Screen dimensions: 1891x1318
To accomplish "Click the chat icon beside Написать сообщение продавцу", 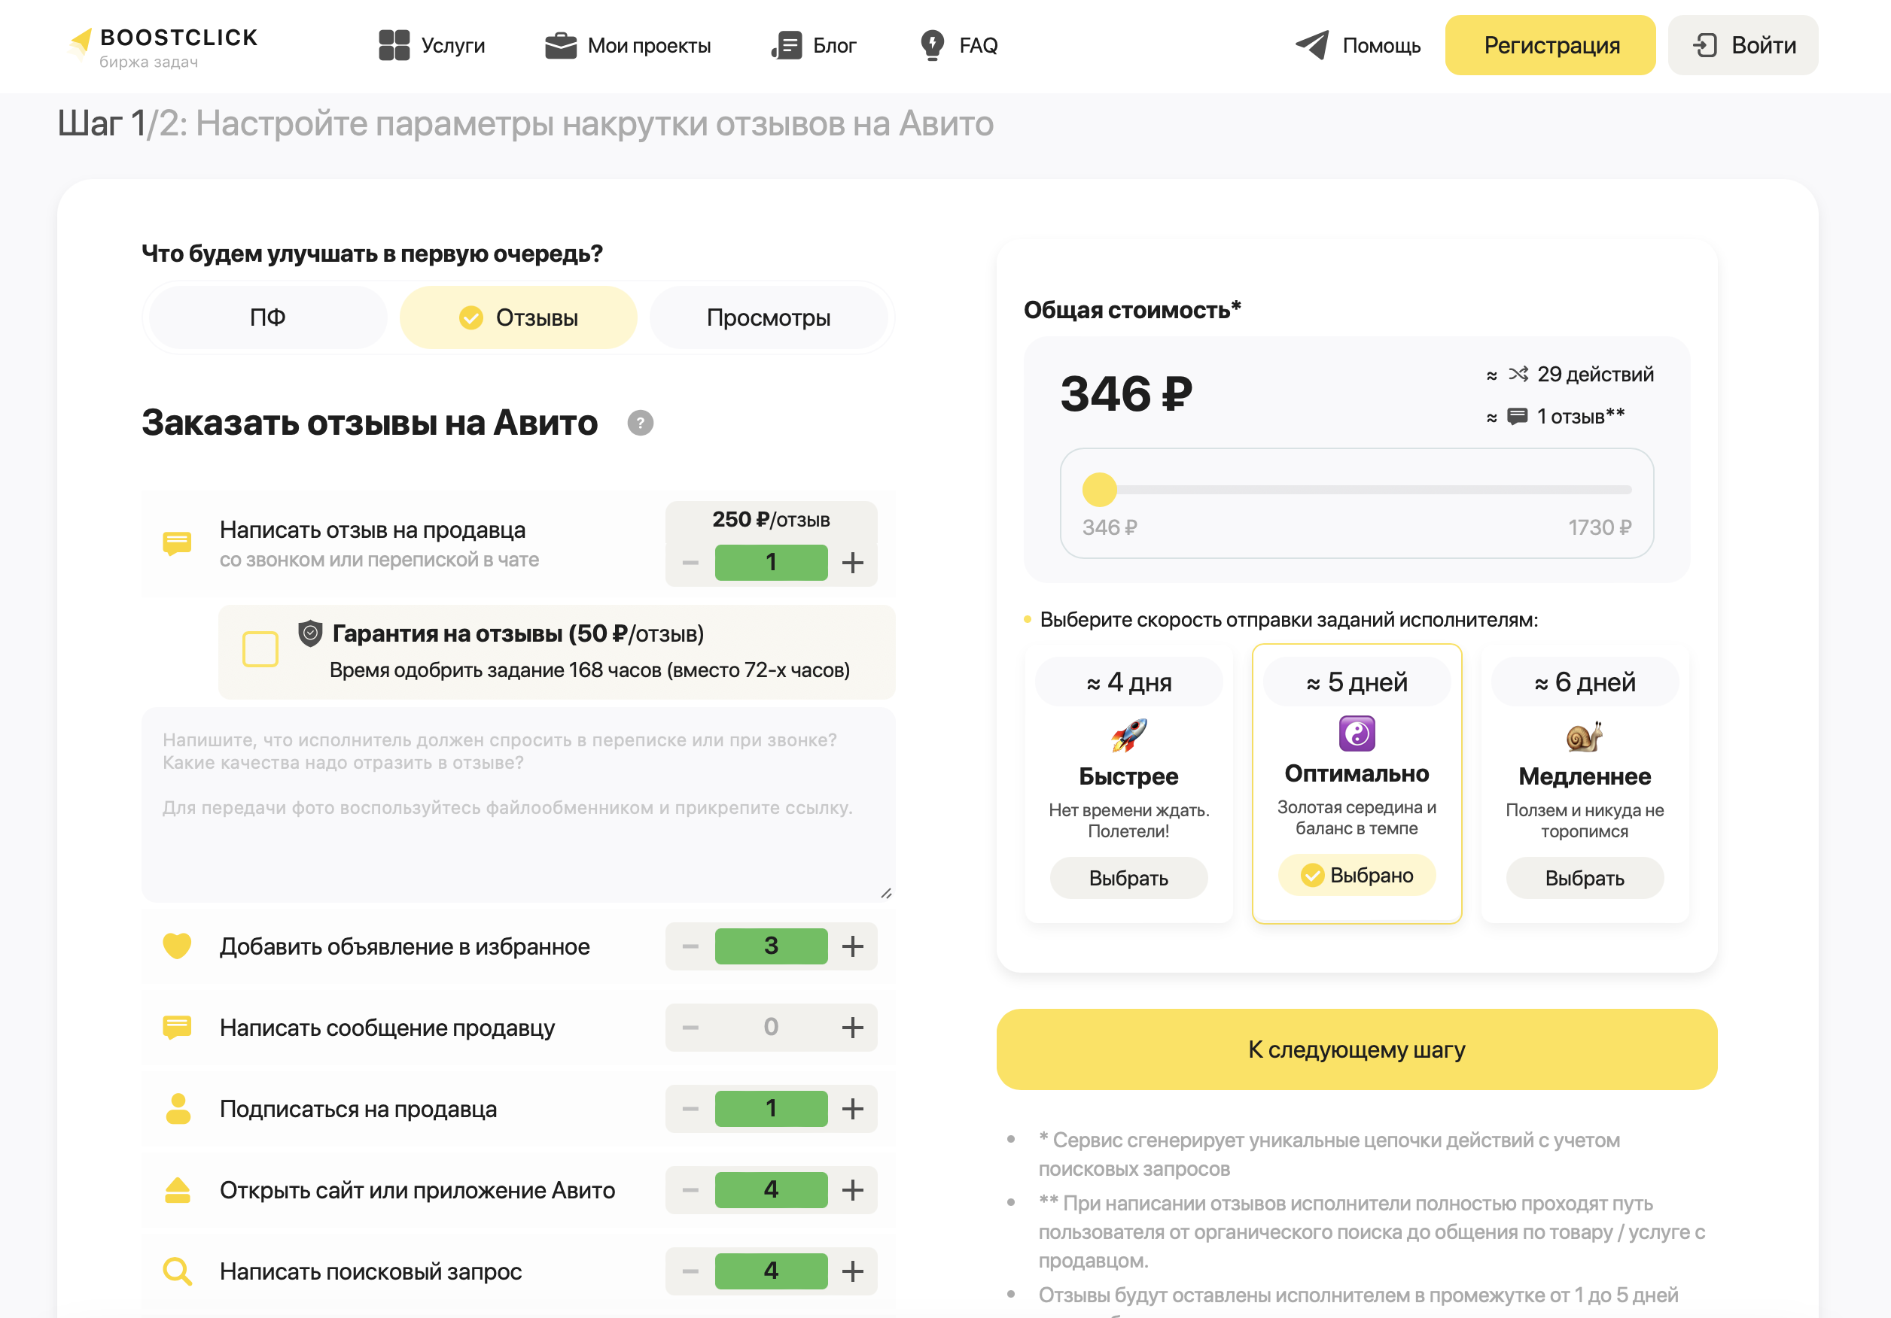I will [x=177, y=1028].
